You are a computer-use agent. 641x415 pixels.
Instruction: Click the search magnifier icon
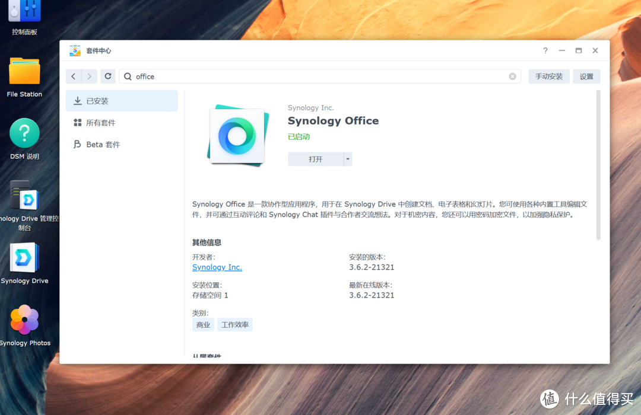click(x=128, y=76)
